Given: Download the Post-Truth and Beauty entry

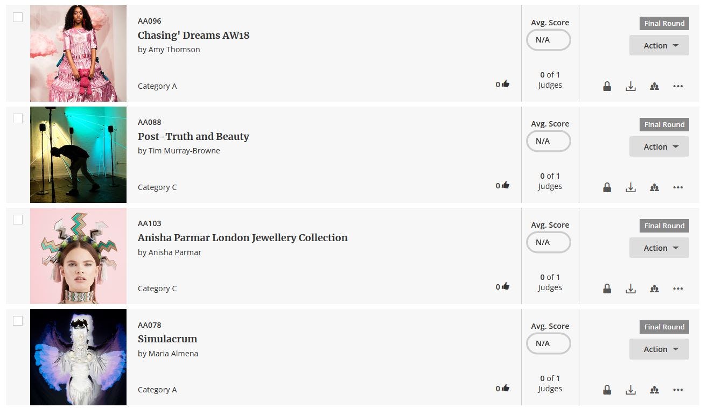Looking at the screenshot, I should [630, 187].
